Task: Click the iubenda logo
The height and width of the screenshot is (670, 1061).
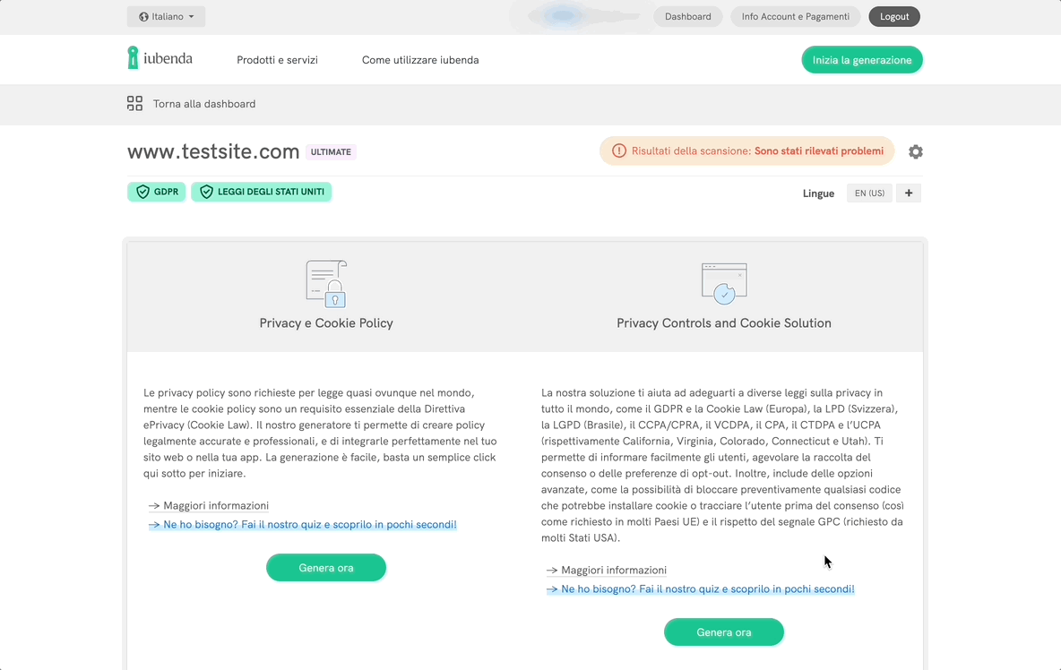Action: coord(160,59)
